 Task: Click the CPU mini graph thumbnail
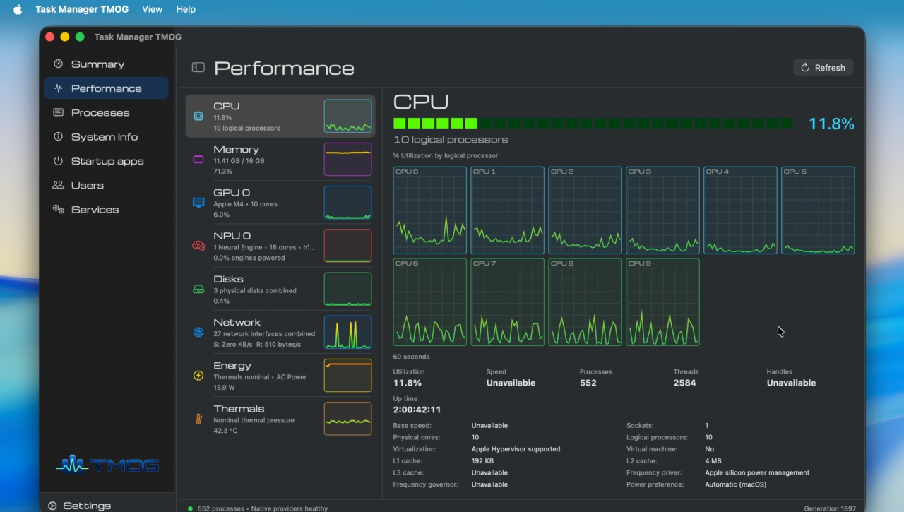click(x=347, y=116)
